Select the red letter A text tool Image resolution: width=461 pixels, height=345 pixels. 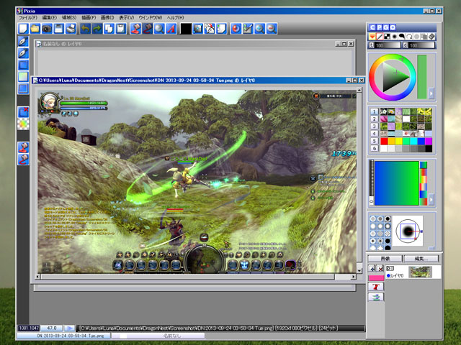click(x=171, y=29)
